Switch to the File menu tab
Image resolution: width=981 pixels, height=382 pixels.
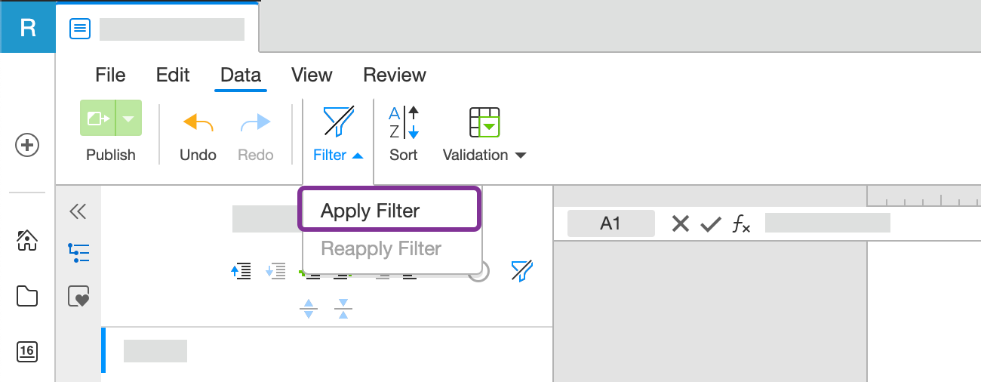[x=110, y=75]
